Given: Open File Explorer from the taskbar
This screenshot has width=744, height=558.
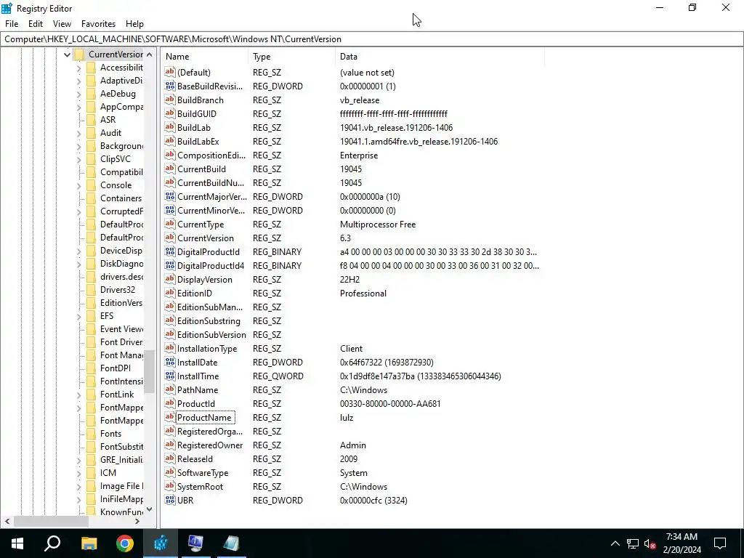Looking at the screenshot, I should pos(89,543).
